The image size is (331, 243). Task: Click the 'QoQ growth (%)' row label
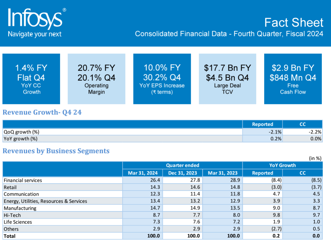21,132
